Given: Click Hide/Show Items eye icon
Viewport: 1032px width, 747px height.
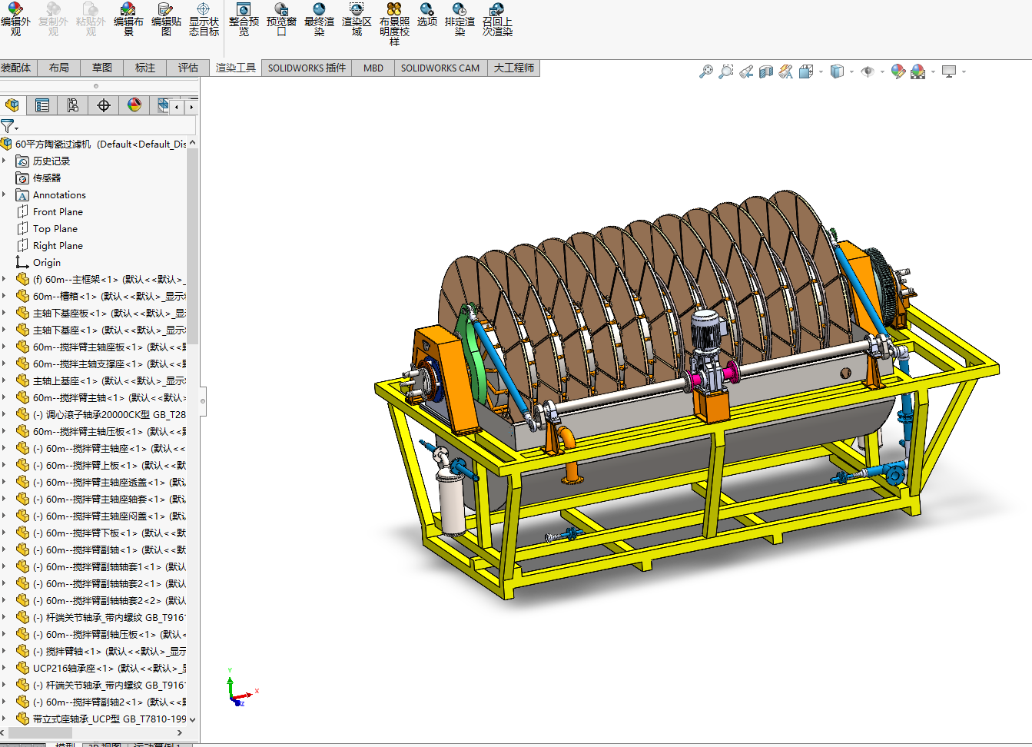Looking at the screenshot, I should (x=868, y=71).
